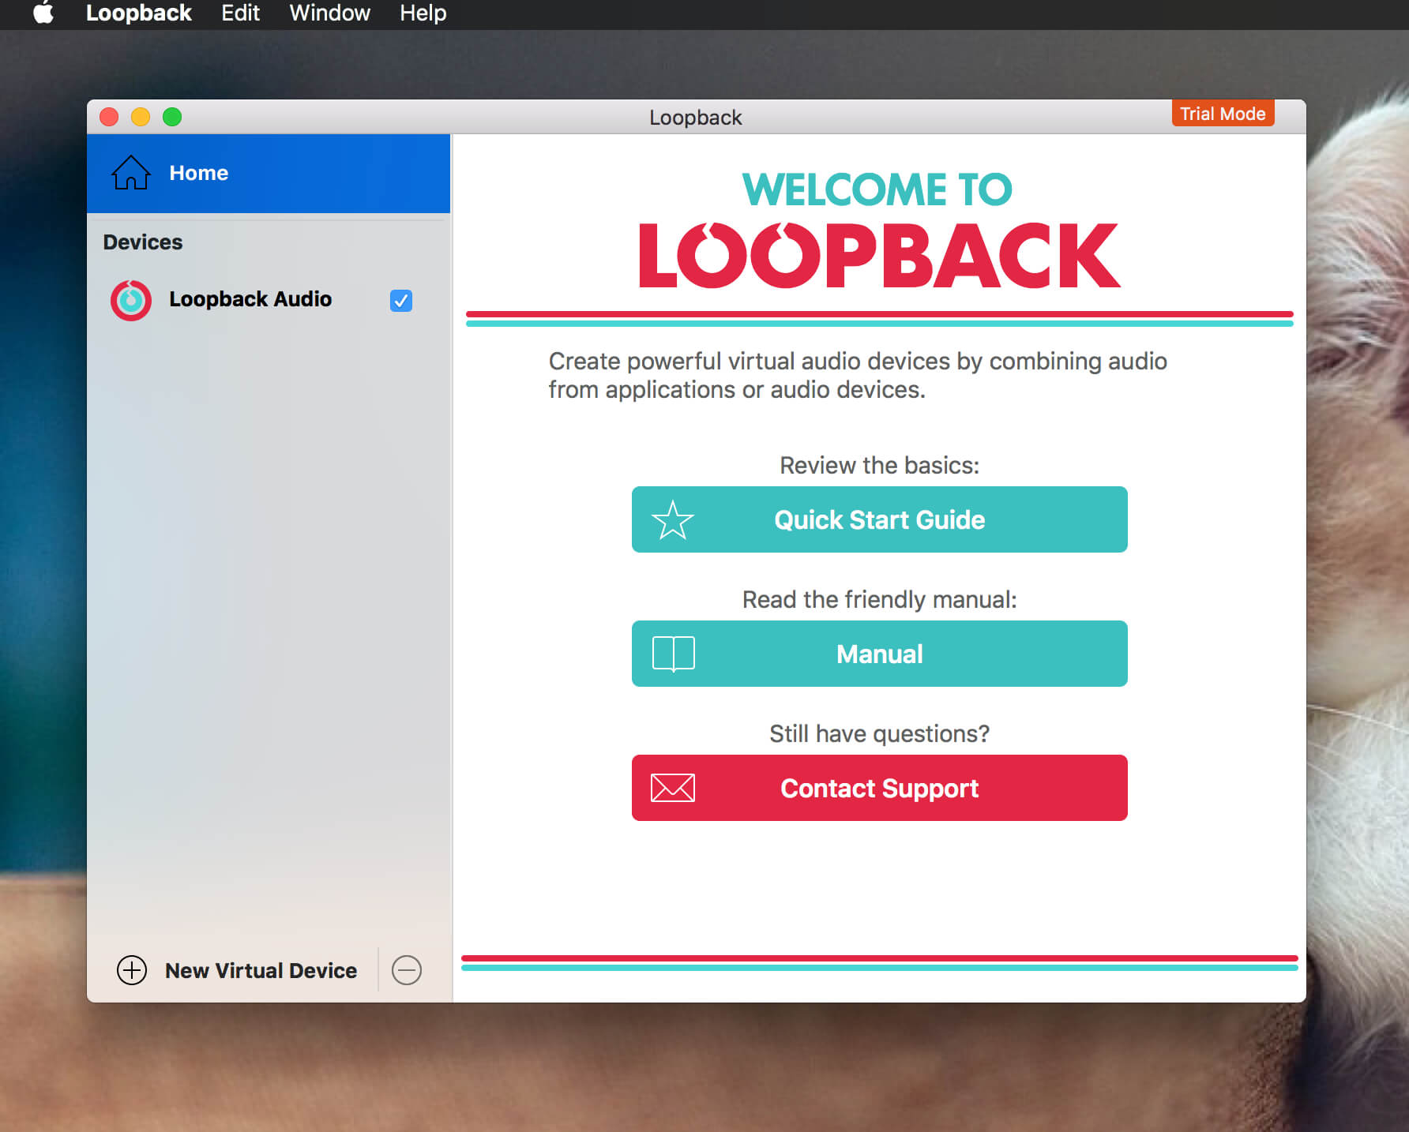
Task: Open the Apple menu
Action: click(43, 13)
